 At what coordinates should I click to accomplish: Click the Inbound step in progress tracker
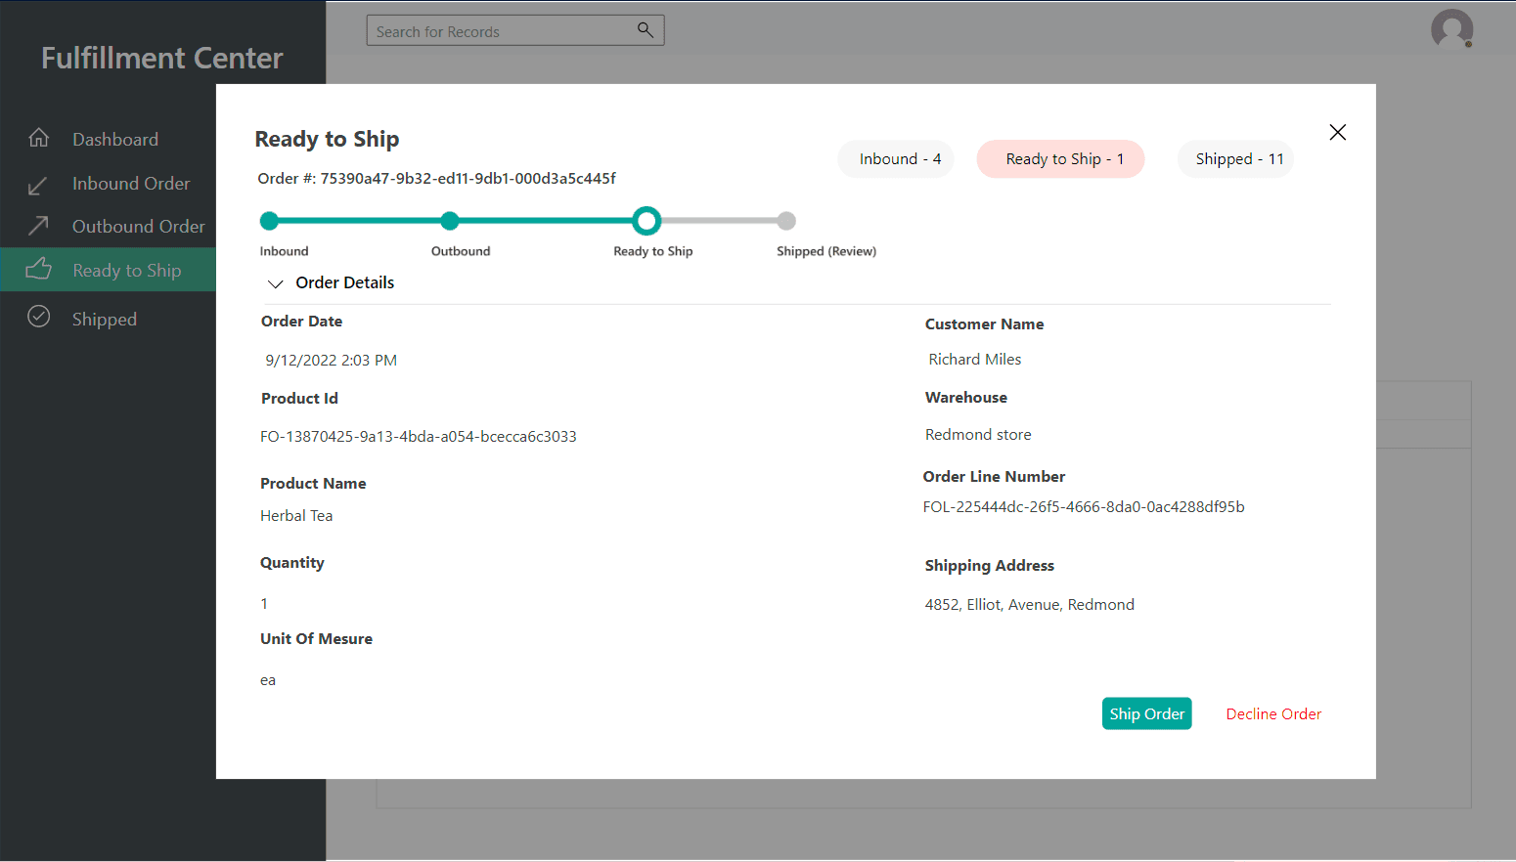pyautogui.click(x=270, y=221)
